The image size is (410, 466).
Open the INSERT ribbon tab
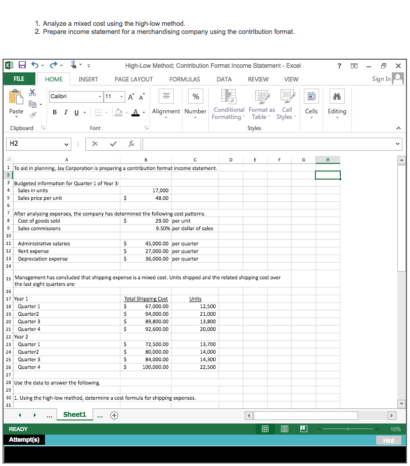coord(89,79)
